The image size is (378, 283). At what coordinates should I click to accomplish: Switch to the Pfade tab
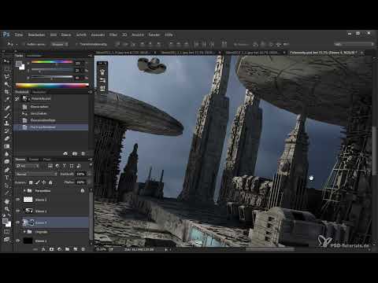point(46,160)
